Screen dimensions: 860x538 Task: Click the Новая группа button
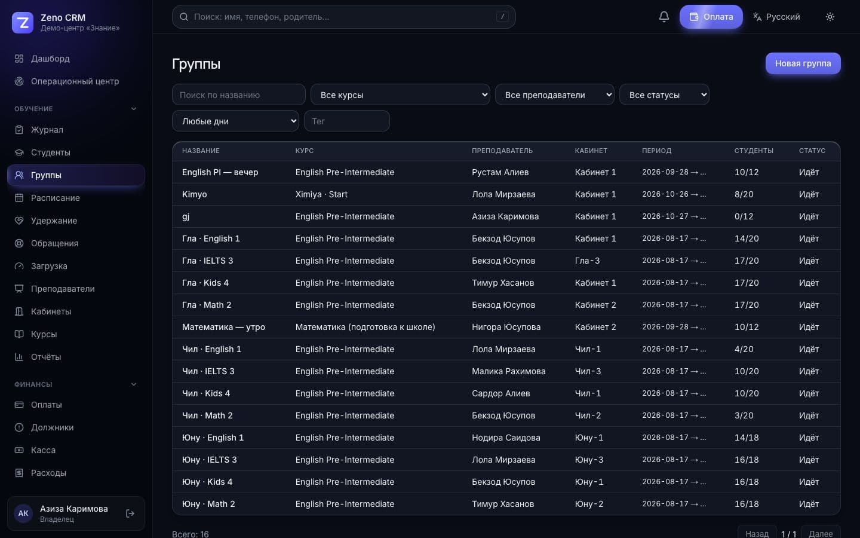coord(803,63)
